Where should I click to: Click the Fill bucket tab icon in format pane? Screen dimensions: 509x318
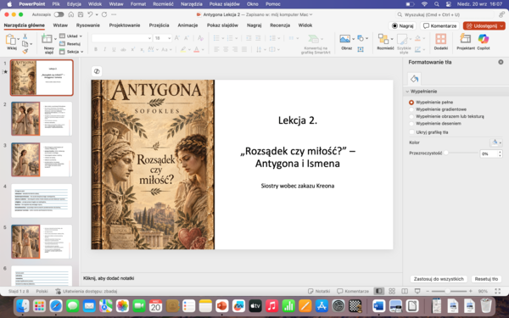(x=414, y=79)
